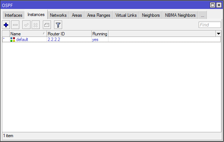Select the 2.2.2.2 Router ID cell
Viewport: 224px width, 142px height.
[x=54, y=40]
